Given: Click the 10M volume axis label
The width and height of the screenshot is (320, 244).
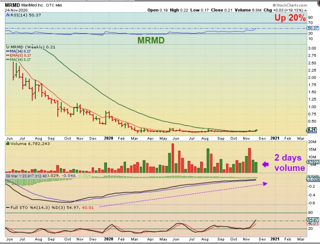Looking at the screenshot, I should click(313, 157).
